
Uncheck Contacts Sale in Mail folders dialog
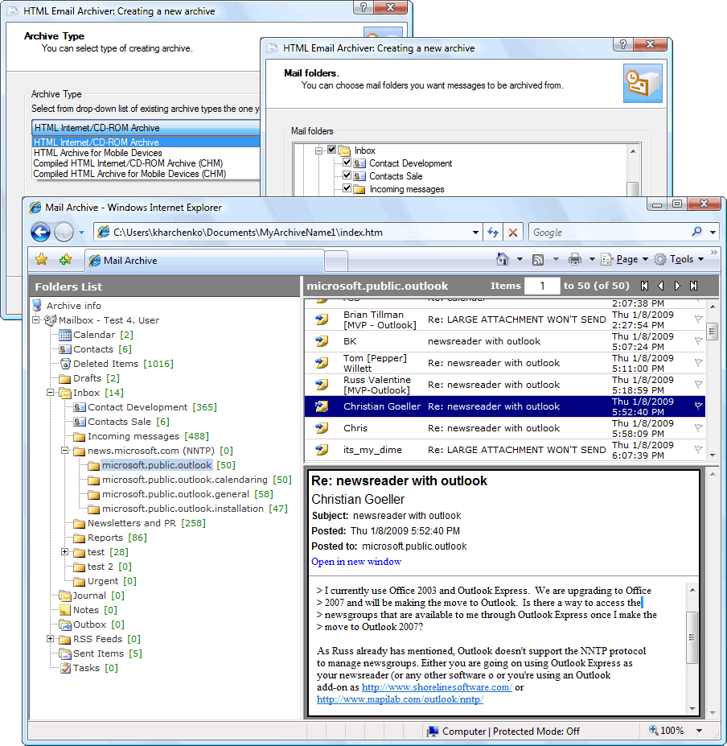click(347, 175)
